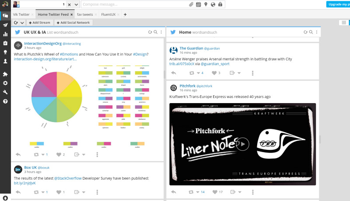Search within the Home stream

coord(311,32)
